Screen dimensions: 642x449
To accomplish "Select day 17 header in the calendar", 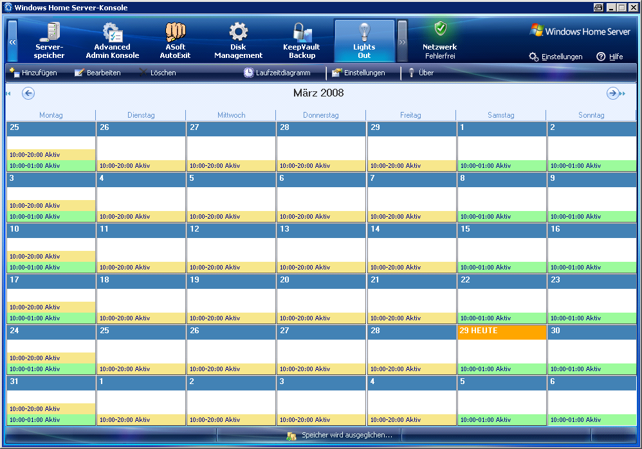I will [51, 281].
